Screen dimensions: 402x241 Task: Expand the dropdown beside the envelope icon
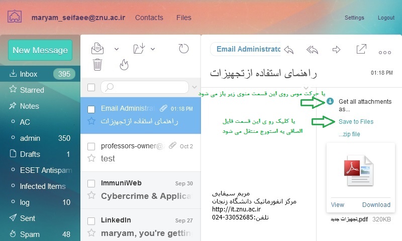tap(117, 49)
